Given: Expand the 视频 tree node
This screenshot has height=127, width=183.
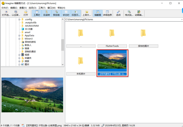Looking at the screenshot, I should click(x=19, y=55).
